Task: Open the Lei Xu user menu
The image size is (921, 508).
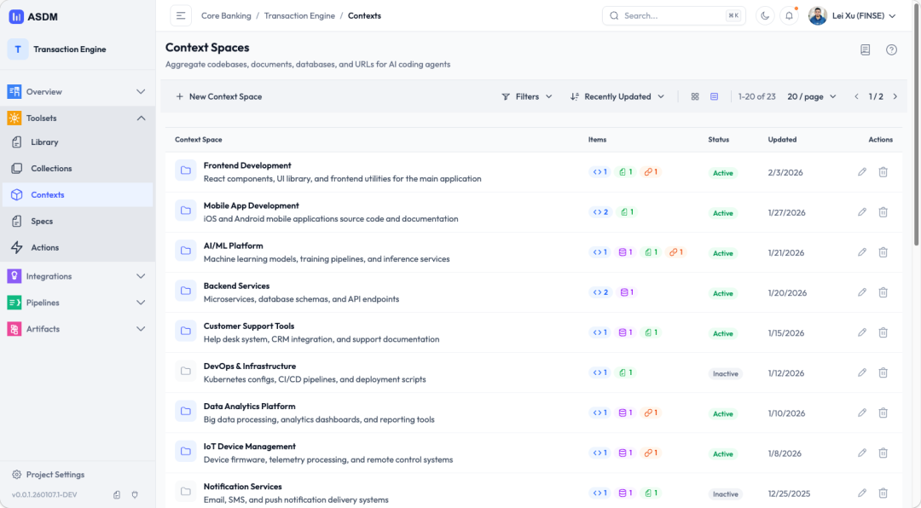Action: [852, 16]
